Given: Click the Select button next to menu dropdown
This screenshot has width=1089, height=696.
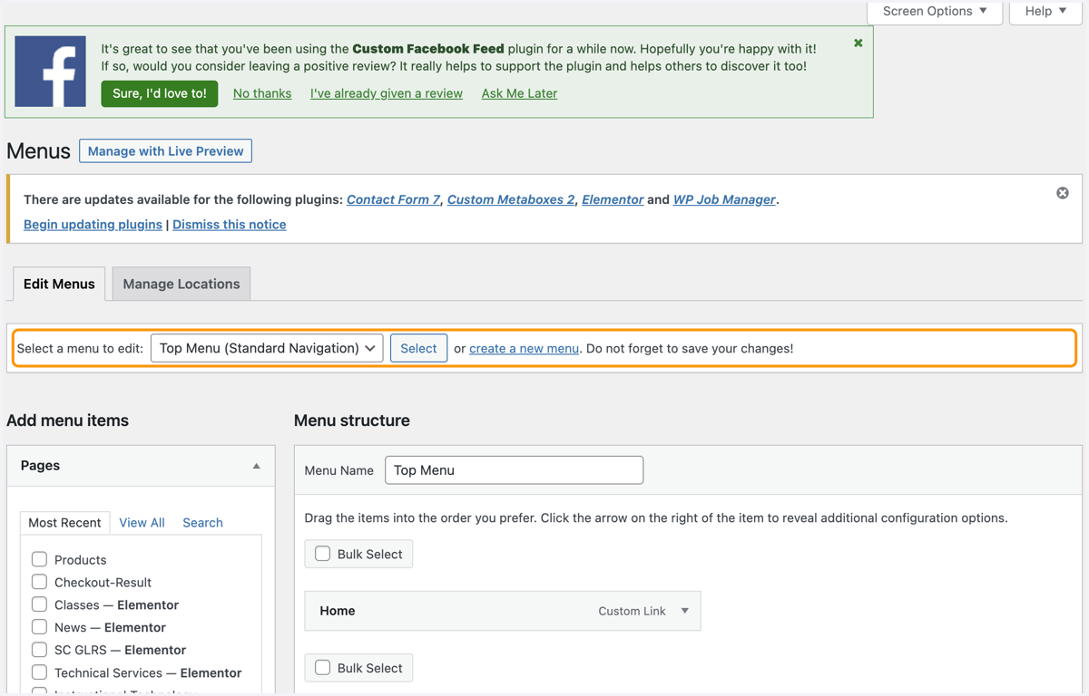Looking at the screenshot, I should click(x=418, y=348).
